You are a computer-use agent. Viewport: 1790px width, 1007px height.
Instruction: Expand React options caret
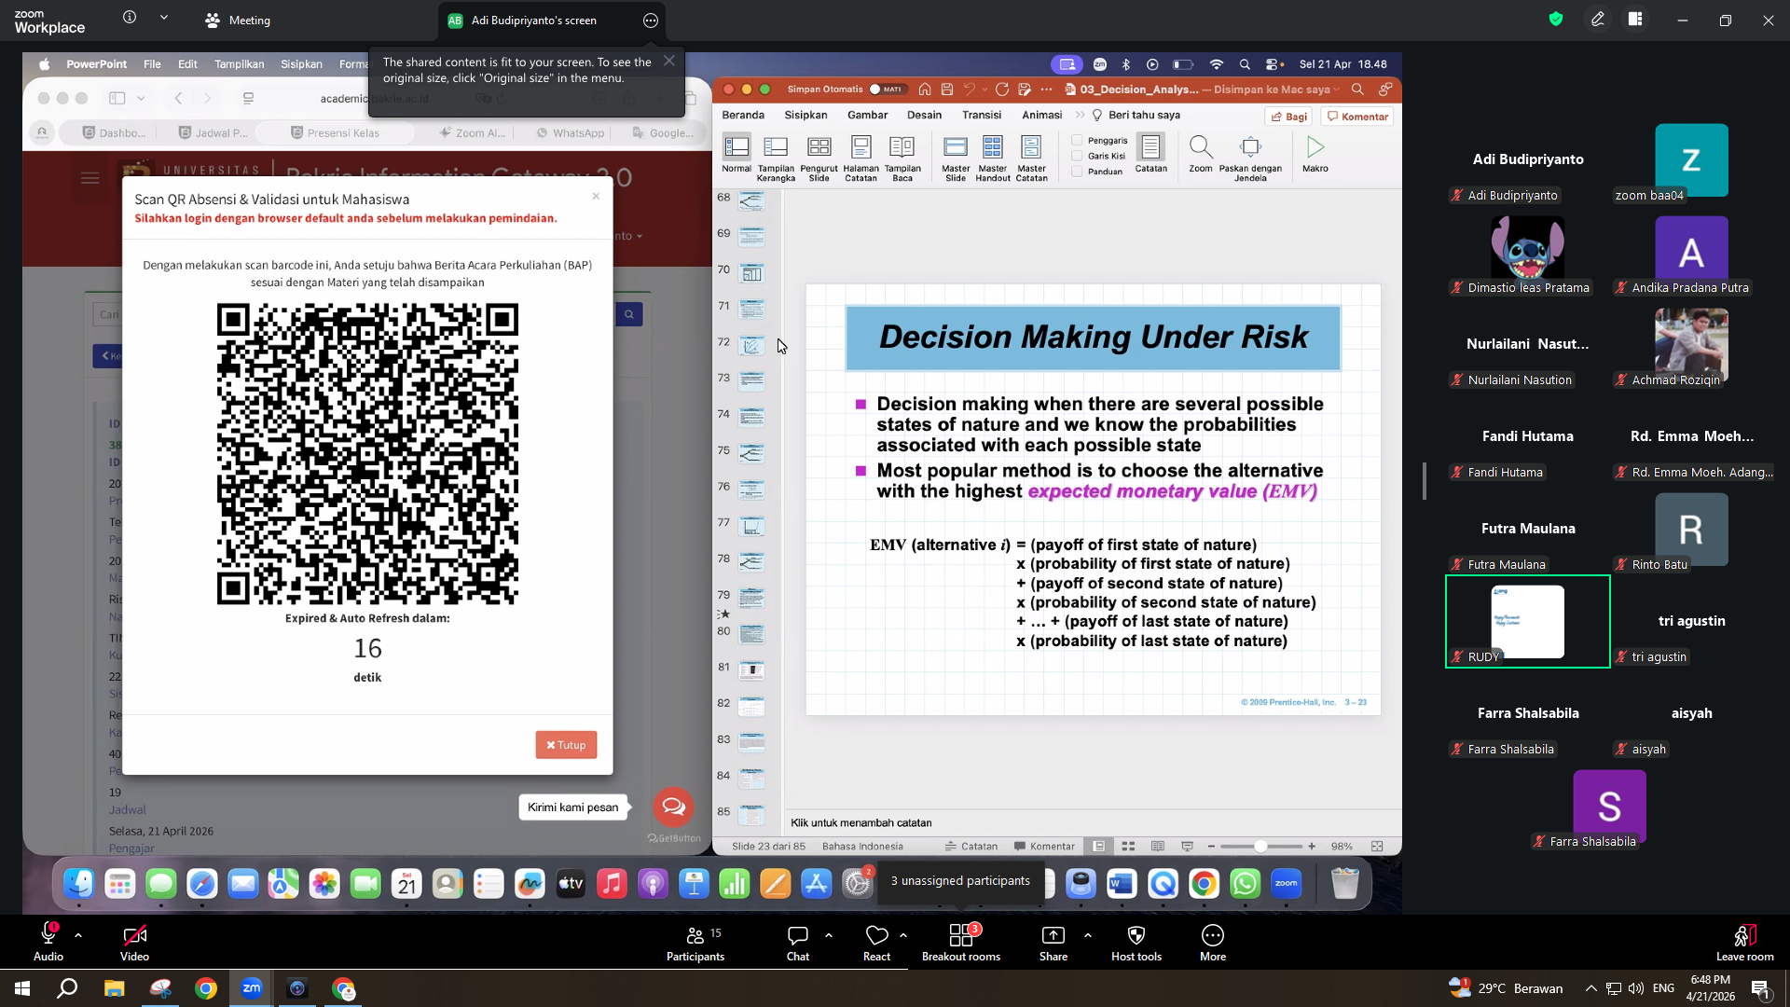pyautogui.click(x=903, y=934)
